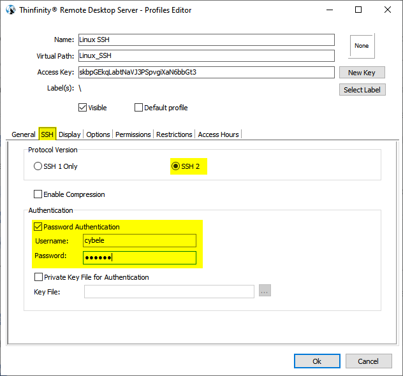Switch to the Display tab
The height and width of the screenshot is (376, 403).
click(x=70, y=134)
